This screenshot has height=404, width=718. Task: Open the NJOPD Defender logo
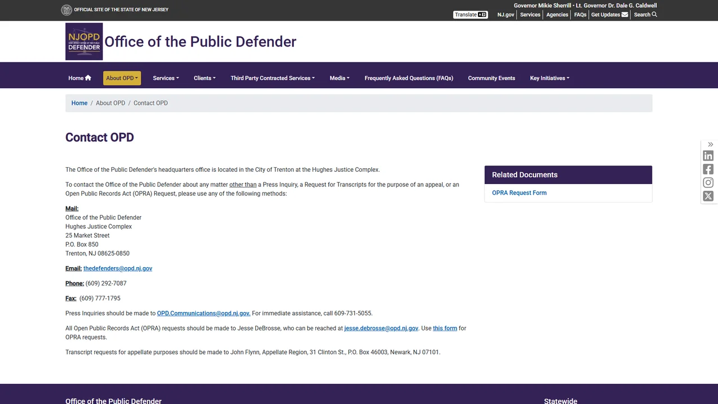point(84,42)
